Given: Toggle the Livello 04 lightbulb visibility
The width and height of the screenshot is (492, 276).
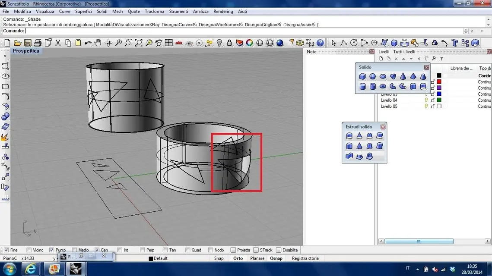Looking at the screenshot, I should [426, 100].
